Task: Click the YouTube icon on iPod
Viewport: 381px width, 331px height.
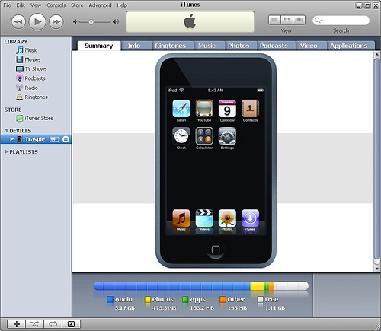Action: tap(204, 108)
